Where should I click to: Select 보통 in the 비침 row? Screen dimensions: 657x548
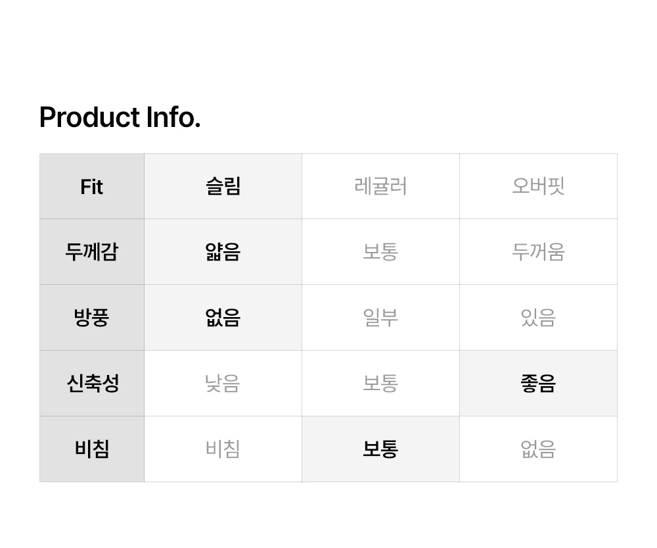coord(380,449)
